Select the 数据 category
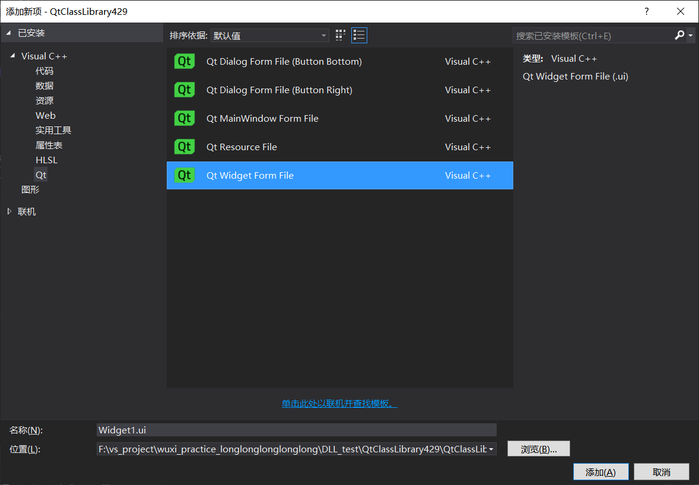699x485 pixels. (x=45, y=85)
